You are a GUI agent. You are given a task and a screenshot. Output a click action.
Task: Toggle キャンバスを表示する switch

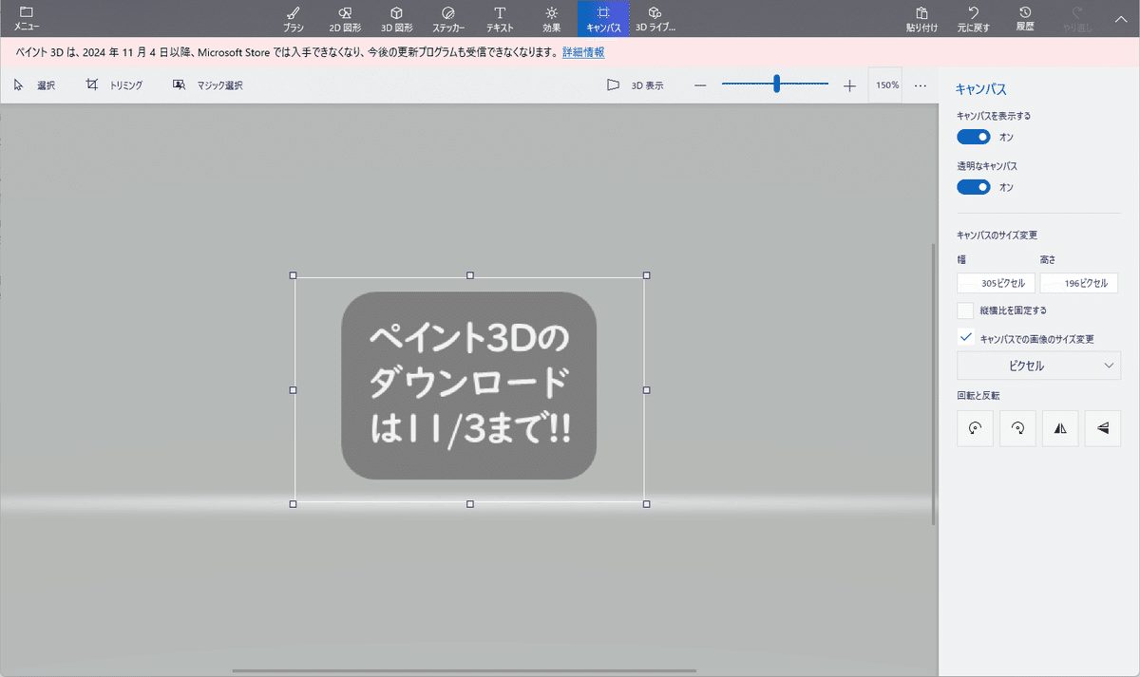(974, 137)
